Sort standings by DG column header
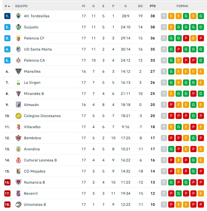 click(x=140, y=6)
